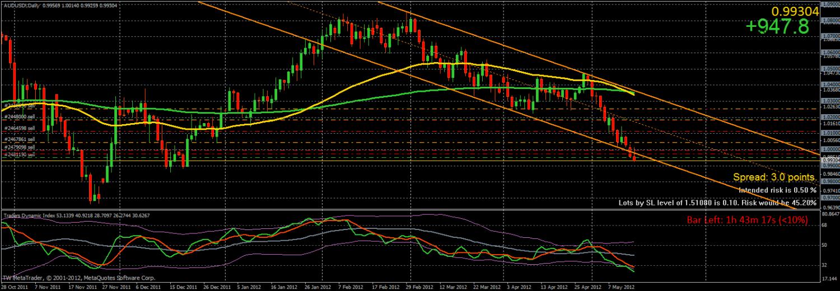
Task: Click the 1.00000 price scale label
Action: point(830,149)
